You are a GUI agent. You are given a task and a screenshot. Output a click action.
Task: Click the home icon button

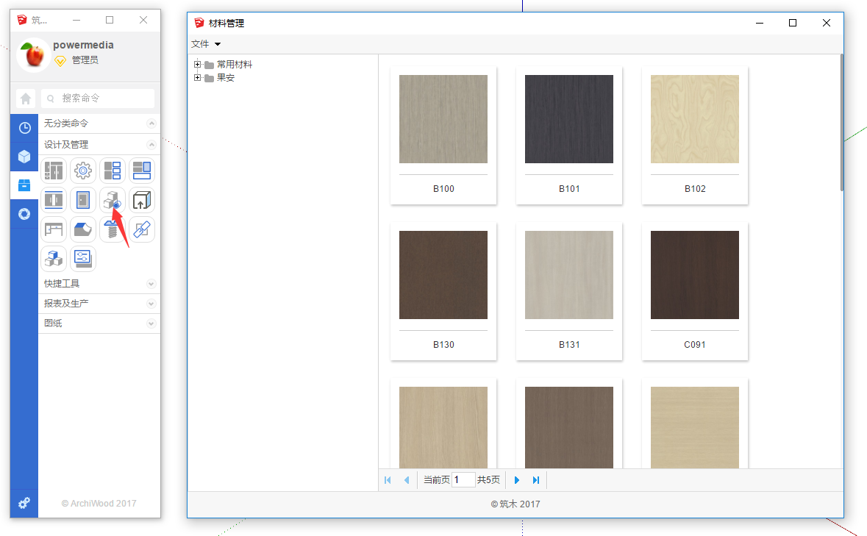pos(26,99)
